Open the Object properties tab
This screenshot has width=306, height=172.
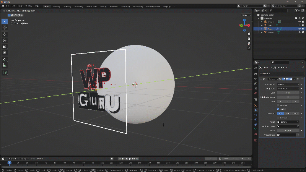pos(256,105)
